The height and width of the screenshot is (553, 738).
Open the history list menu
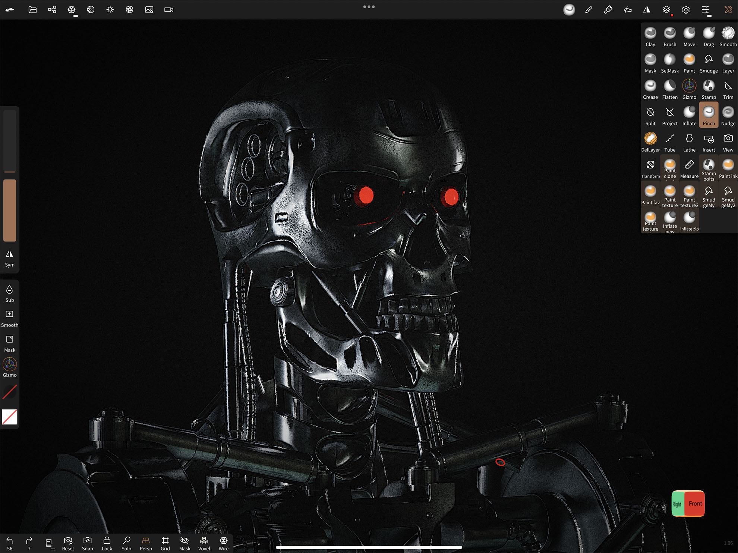(x=49, y=543)
